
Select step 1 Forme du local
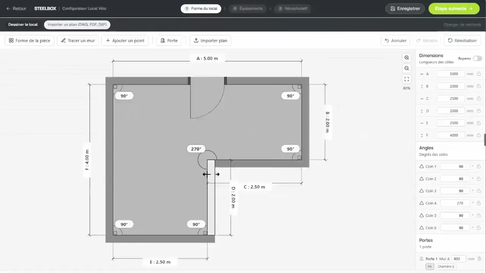pyautogui.click(x=201, y=8)
